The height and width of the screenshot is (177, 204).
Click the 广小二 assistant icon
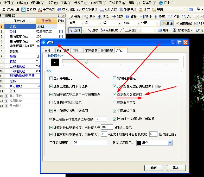tap(161, 3)
